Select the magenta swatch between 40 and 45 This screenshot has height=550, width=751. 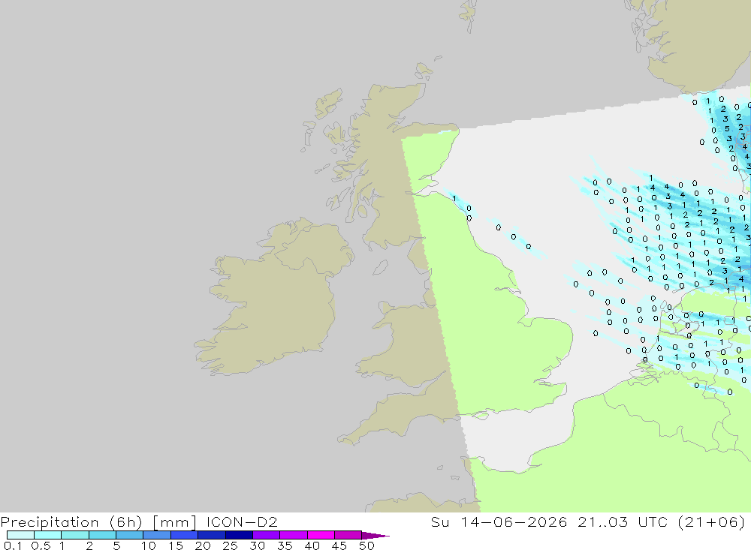click(x=321, y=535)
